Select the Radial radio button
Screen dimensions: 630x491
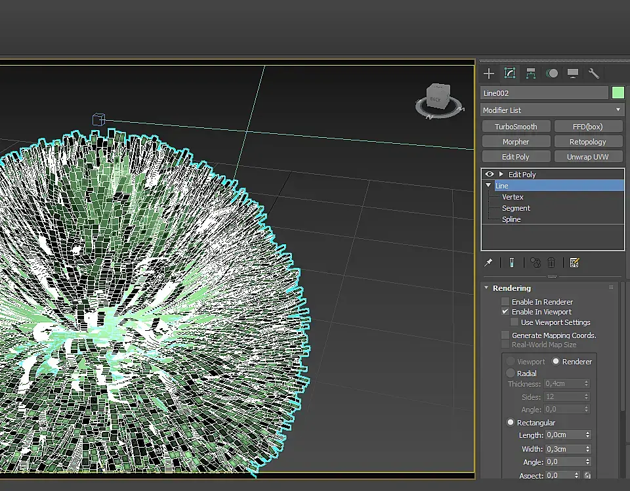(511, 374)
